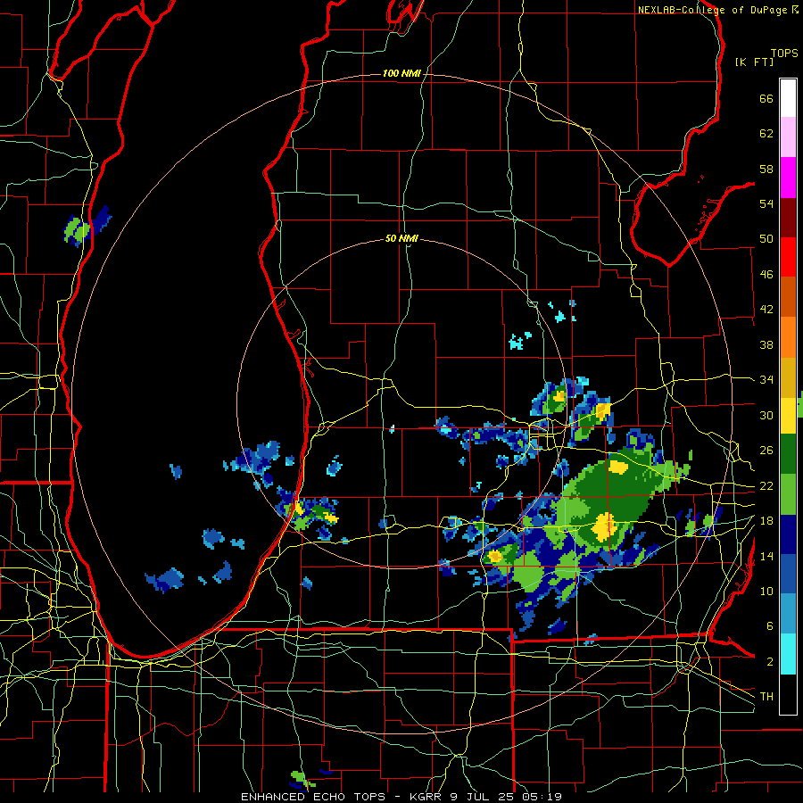
Task: Click the legend value 50
Action: [x=766, y=239]
